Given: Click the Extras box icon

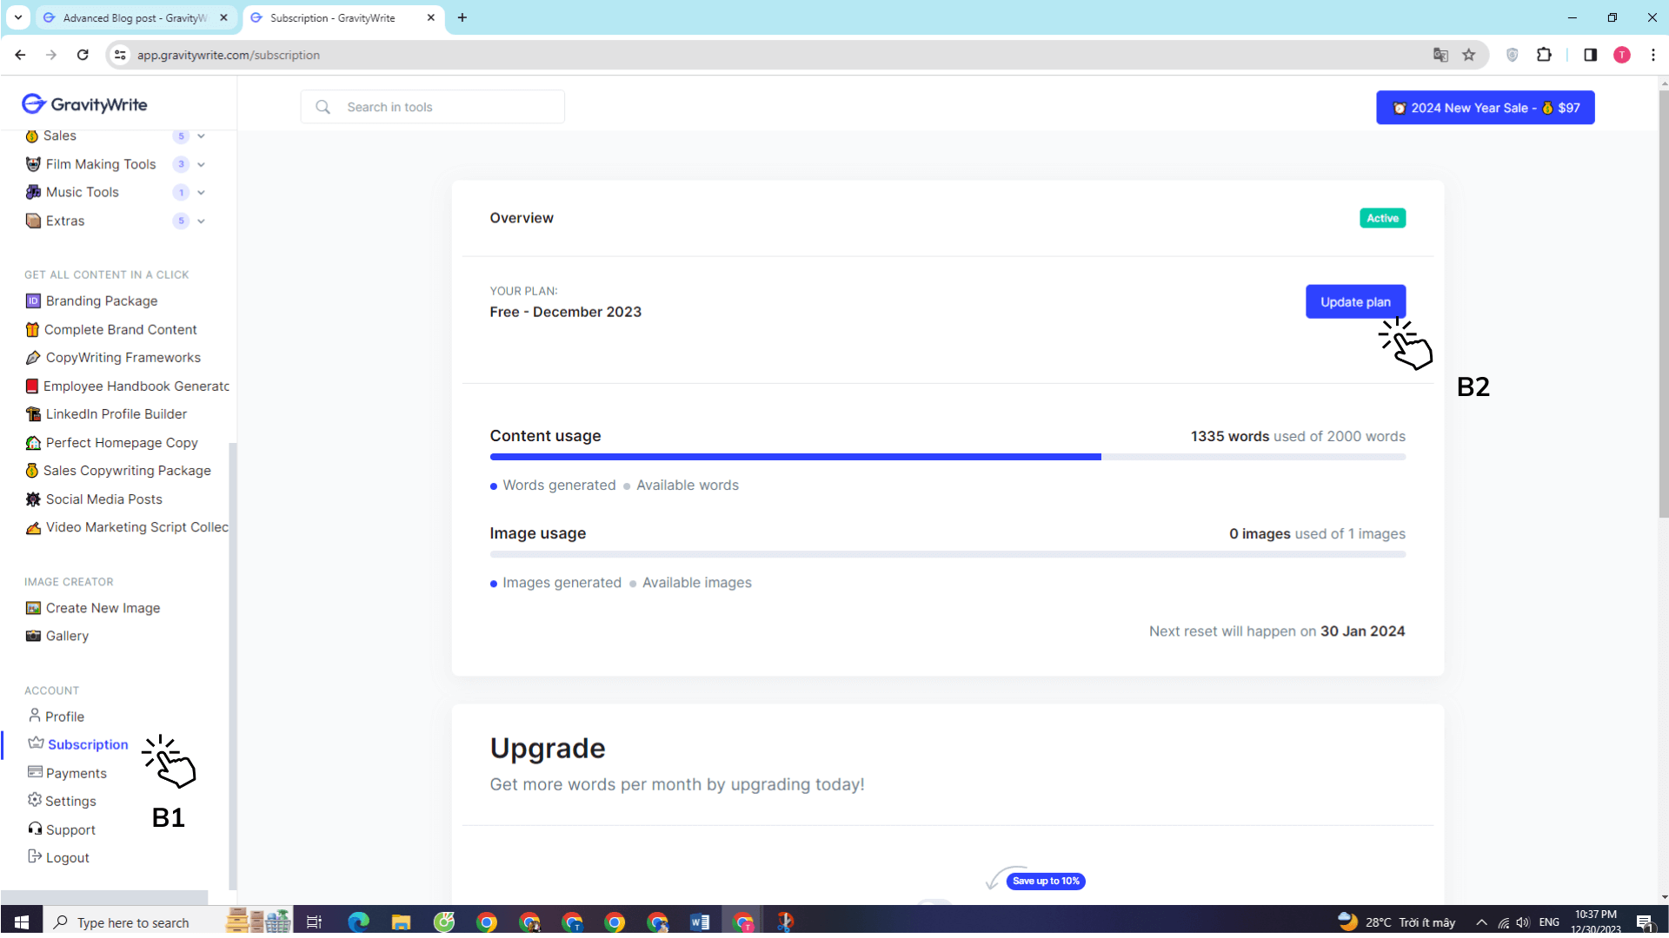Looking at the screenshot, I should [33, 221].
